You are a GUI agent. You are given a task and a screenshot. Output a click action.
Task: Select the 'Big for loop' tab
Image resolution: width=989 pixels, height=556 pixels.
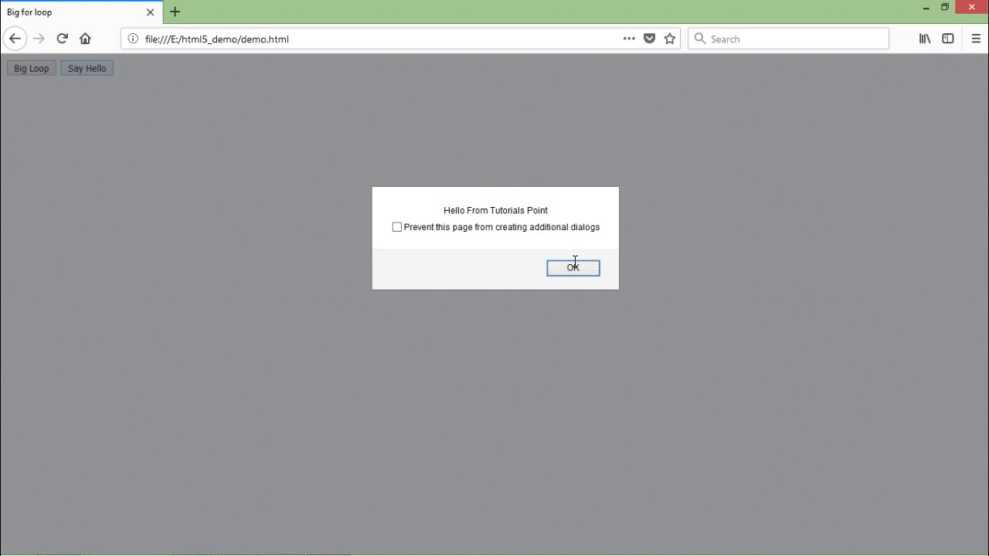tap(81, 12)
